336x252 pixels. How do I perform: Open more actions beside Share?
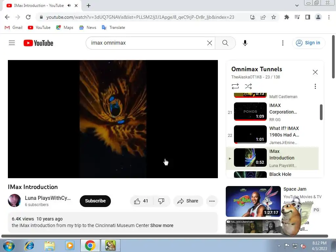(212, 201)
